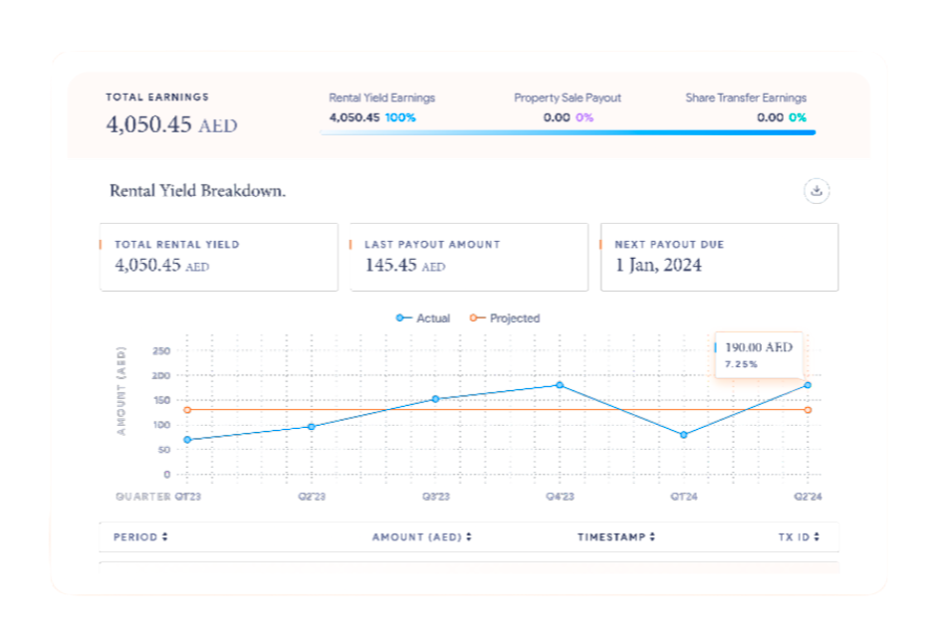Click the orange projected point at Q2'24
The image size is (939, 643).
(808, 410)
